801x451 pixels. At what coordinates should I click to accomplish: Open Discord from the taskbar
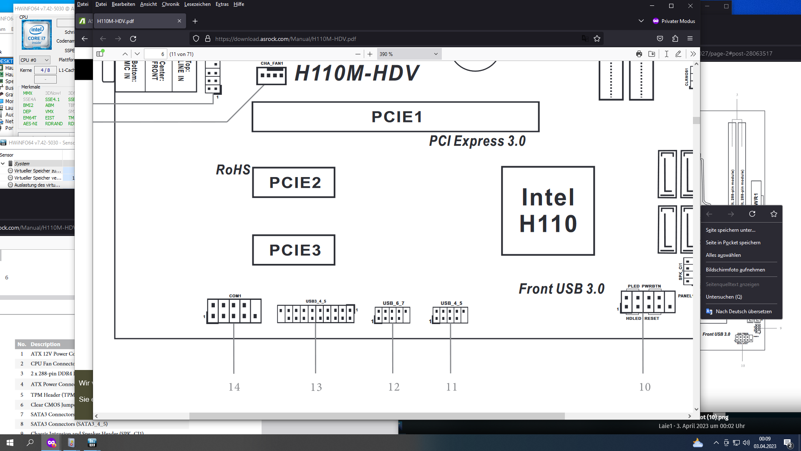[52, 443]
